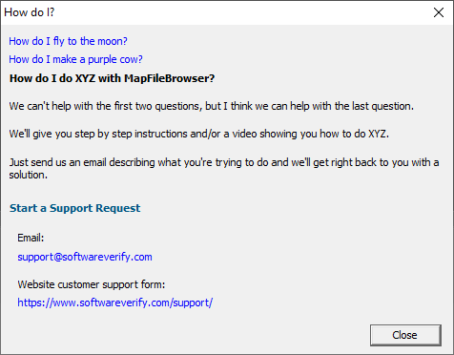Click the support@softwareverify.com email link
The width and height of the screenshot is (454, 355).
[85, 257]
